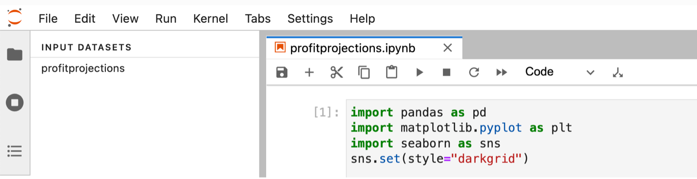
Task: Click the INPUT DATASETS panel header
Action: click(x=87, y=48)
